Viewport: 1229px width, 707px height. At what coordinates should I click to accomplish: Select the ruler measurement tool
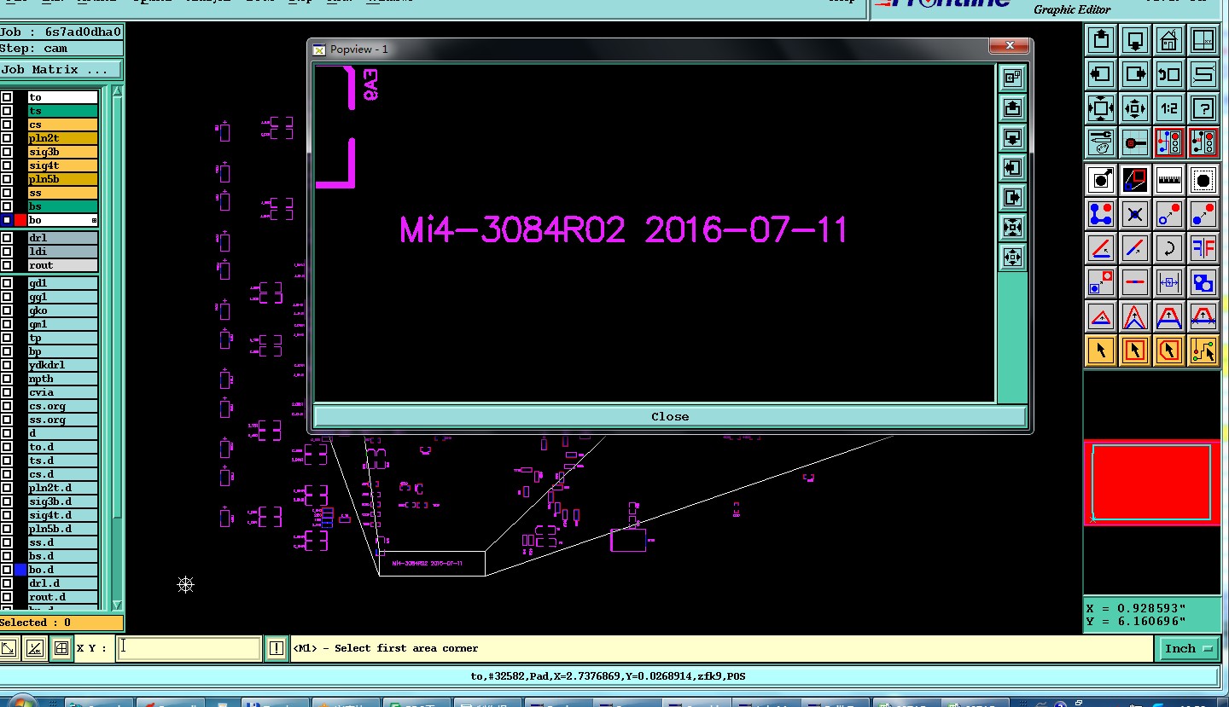1169,180
